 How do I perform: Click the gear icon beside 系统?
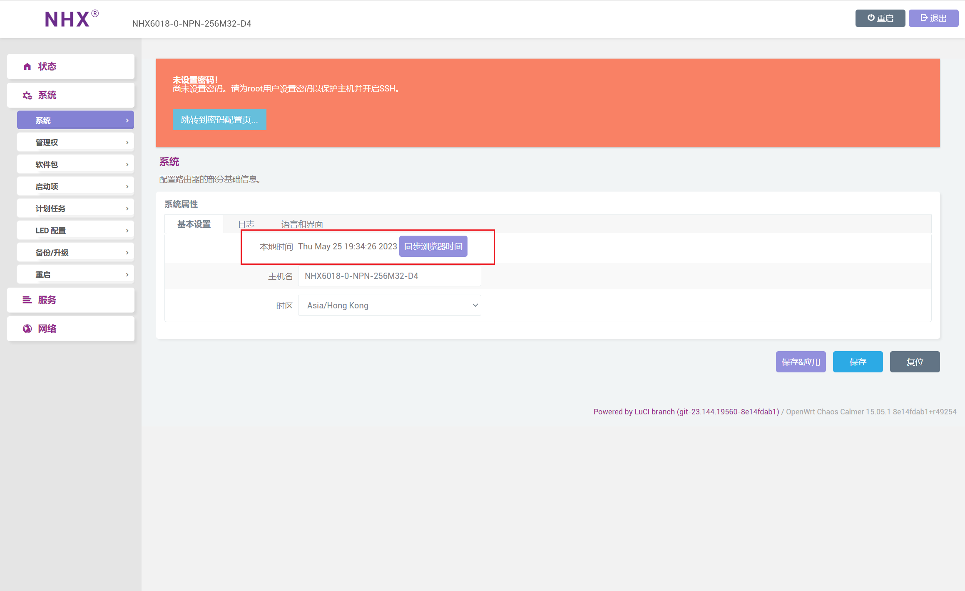pyautogui.click(x=27, y=96)
